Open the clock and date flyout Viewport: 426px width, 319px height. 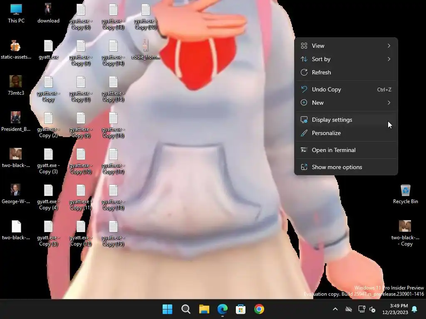coord(395,309)
